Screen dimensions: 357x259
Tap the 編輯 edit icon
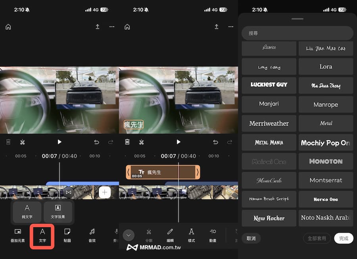[x=170, y=236]
